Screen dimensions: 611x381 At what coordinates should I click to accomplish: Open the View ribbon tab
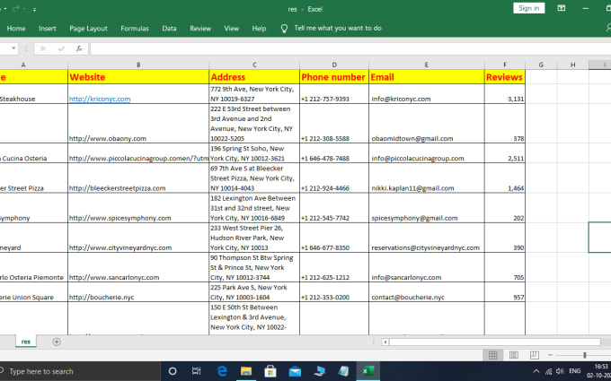click(x=232, y=29)
